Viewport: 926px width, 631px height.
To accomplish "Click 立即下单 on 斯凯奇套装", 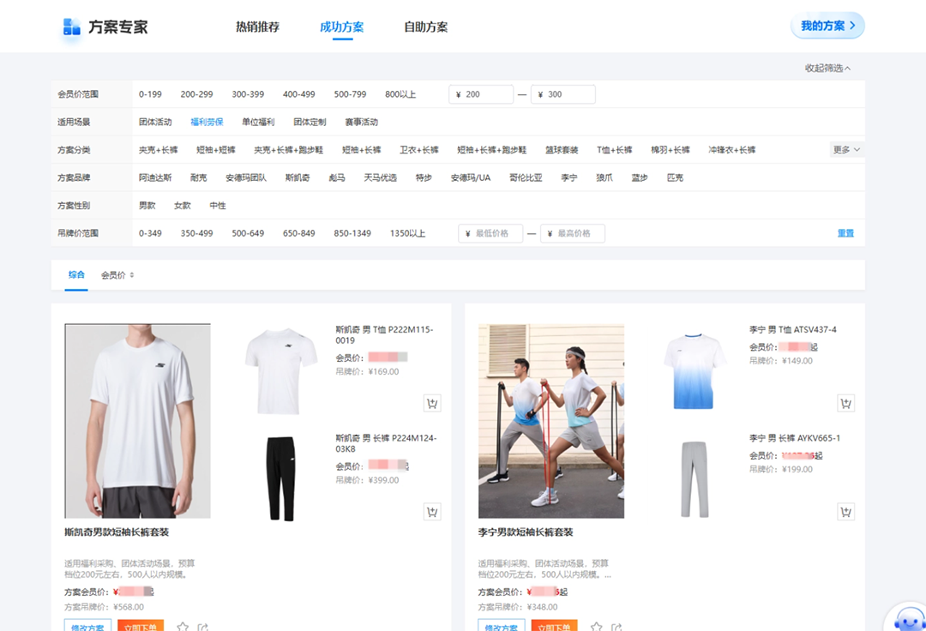I will 141,628.
